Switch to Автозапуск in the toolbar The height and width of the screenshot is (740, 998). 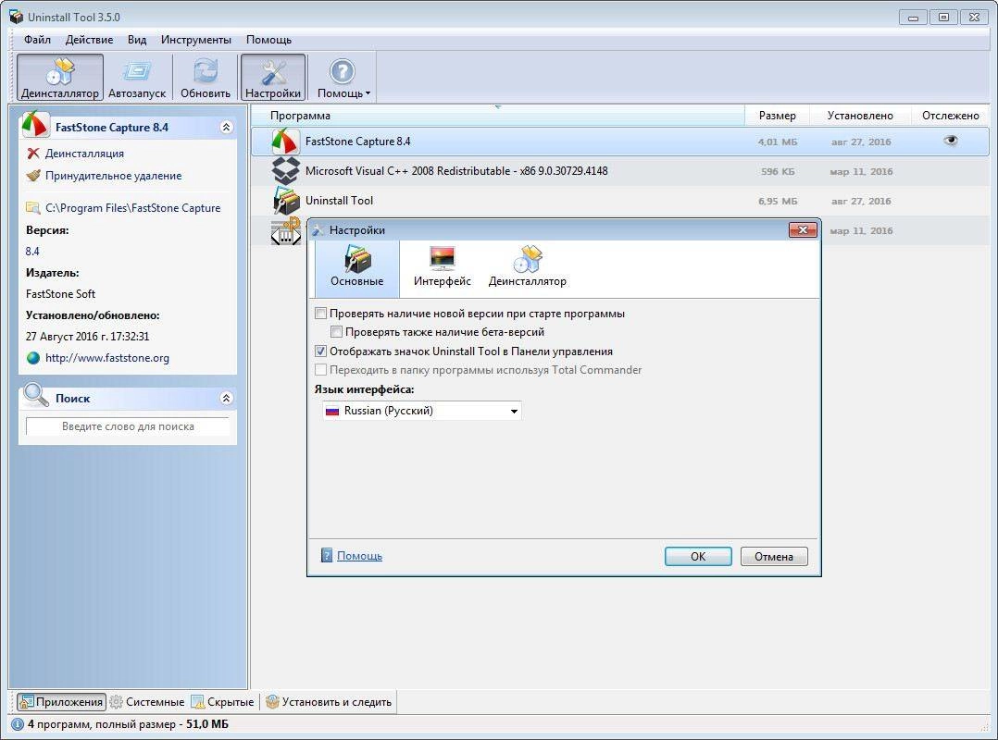pos(137,78)
